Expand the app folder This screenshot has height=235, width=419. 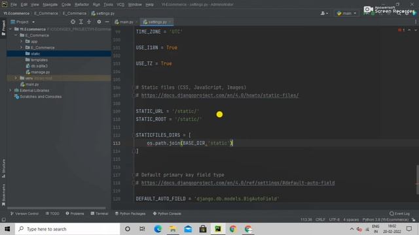[x=22, y=41]
